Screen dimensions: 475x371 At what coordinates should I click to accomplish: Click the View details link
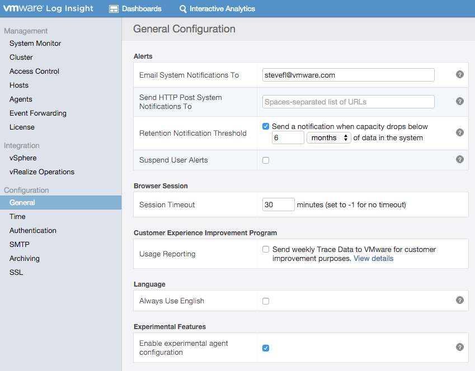coord(373,259)
